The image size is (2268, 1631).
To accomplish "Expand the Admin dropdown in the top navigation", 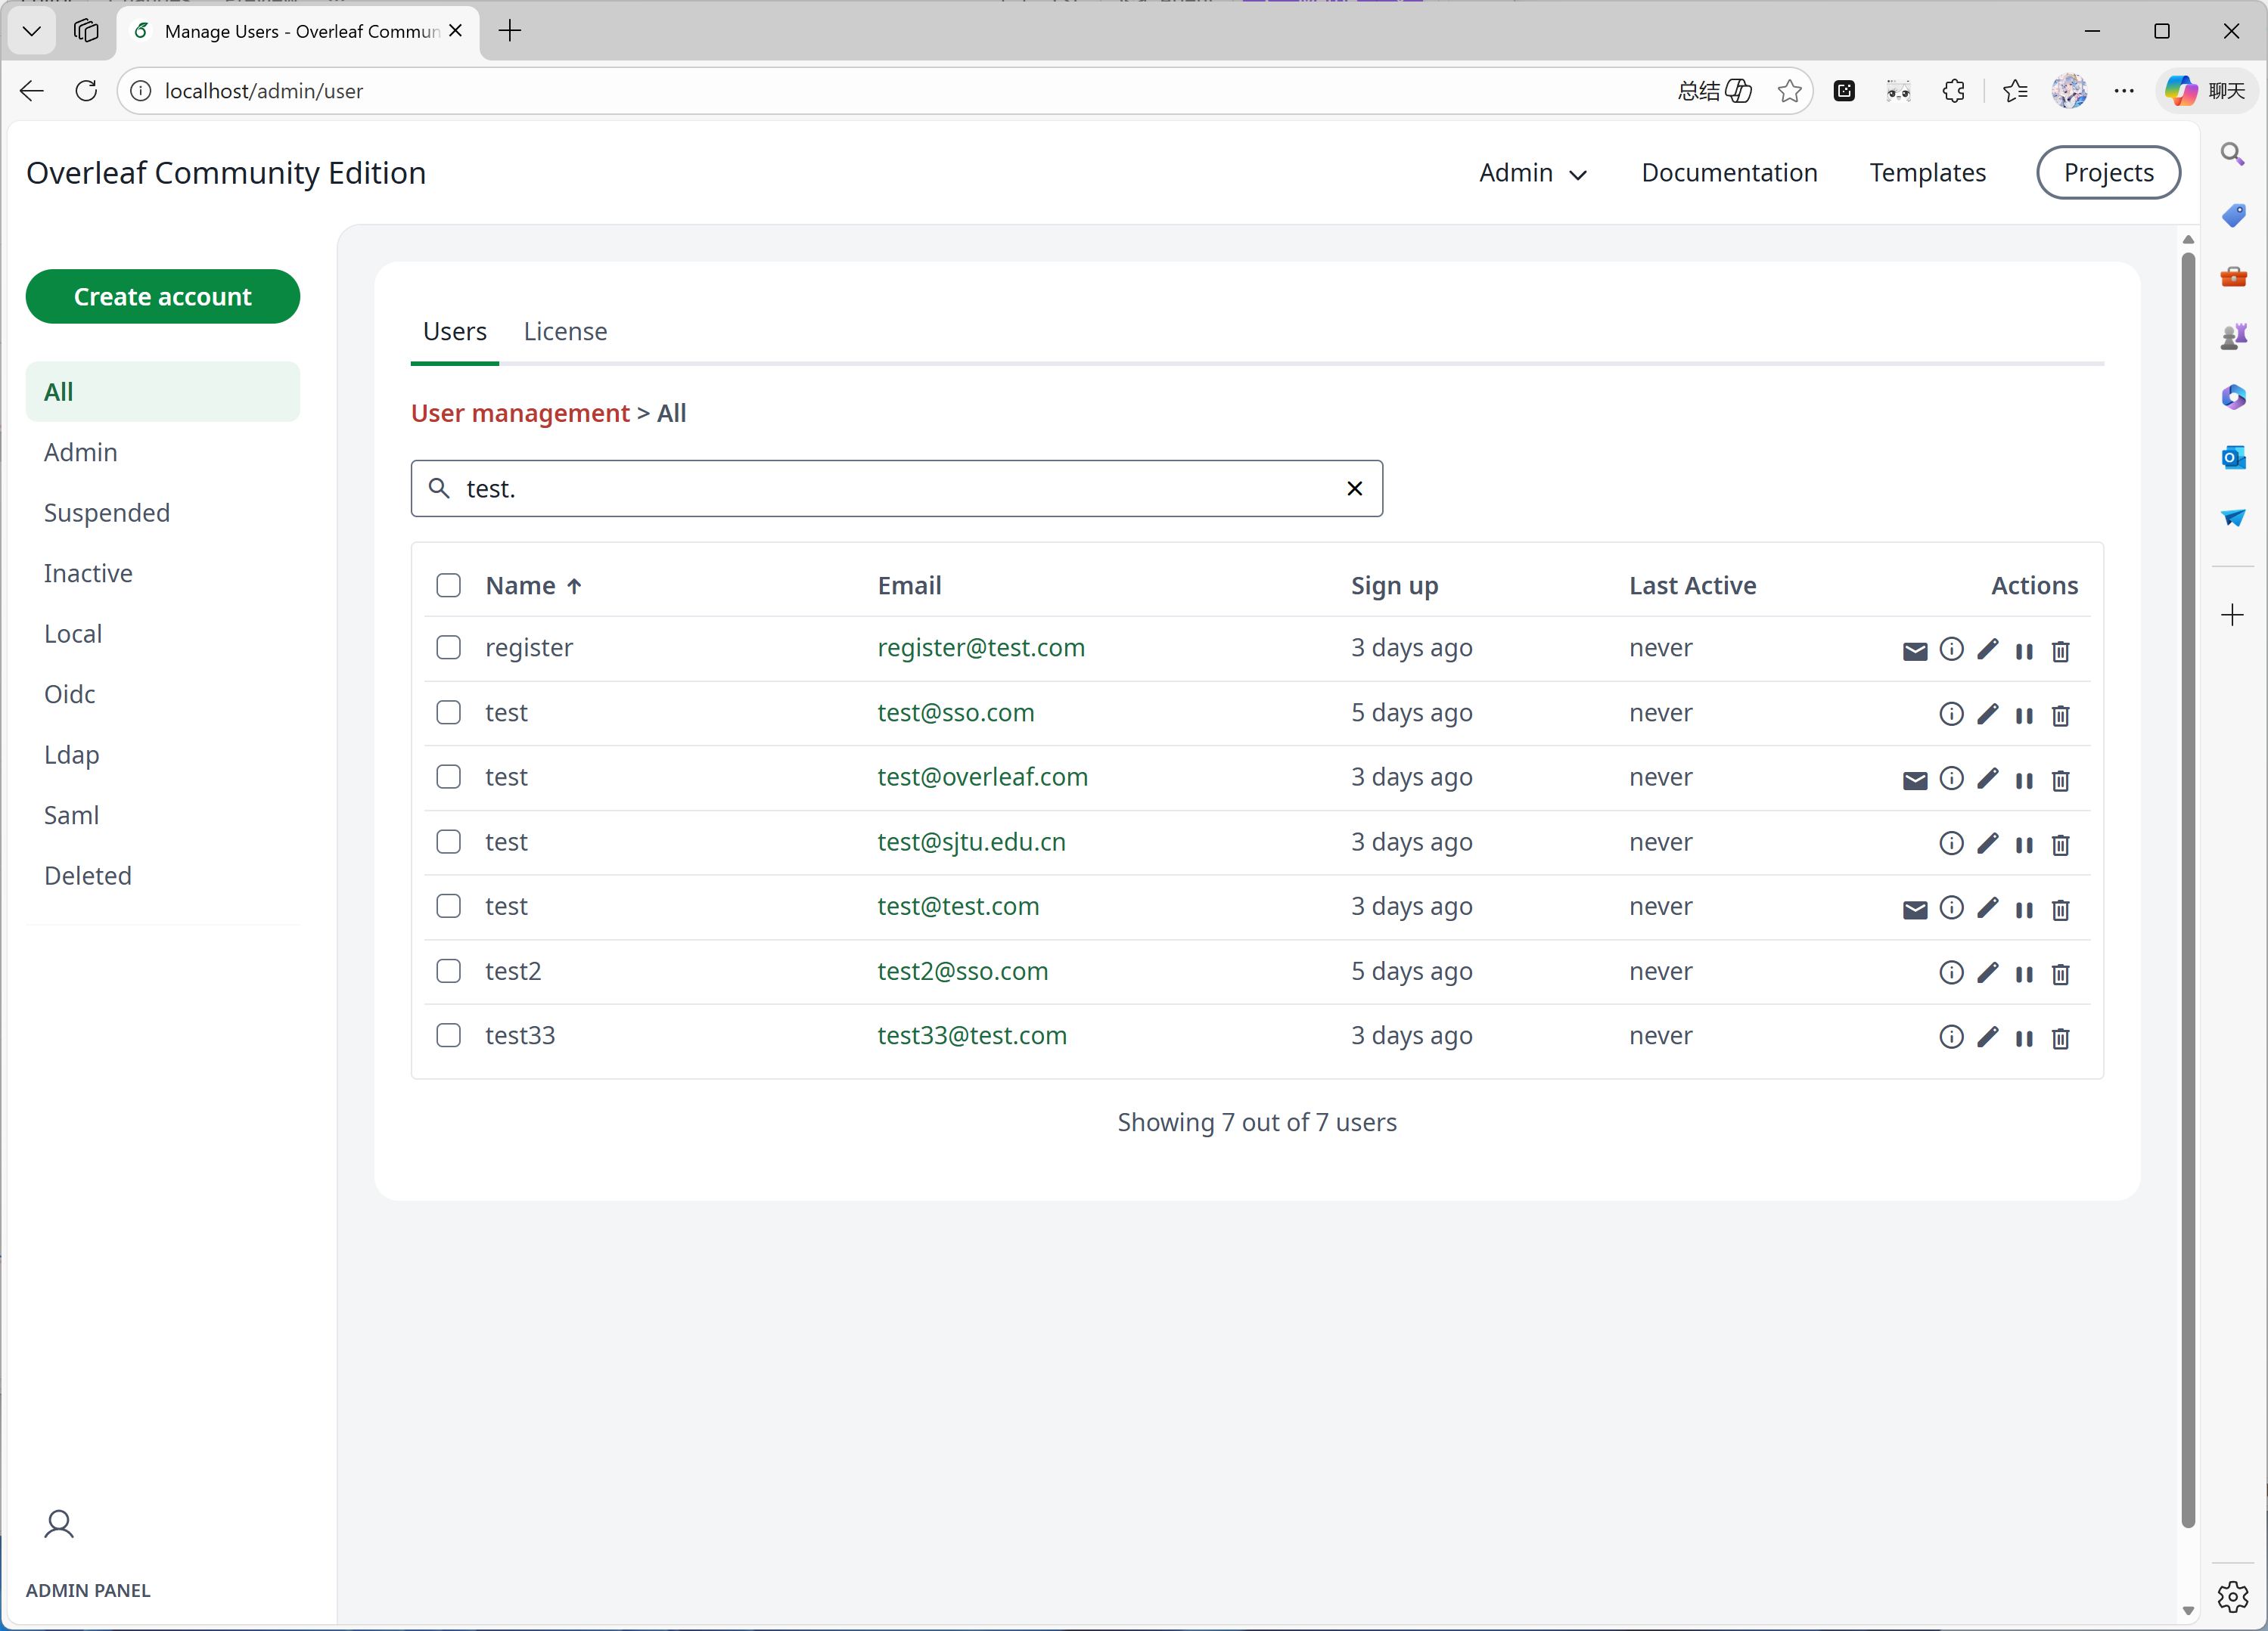I will click(x=1532, y=173).
